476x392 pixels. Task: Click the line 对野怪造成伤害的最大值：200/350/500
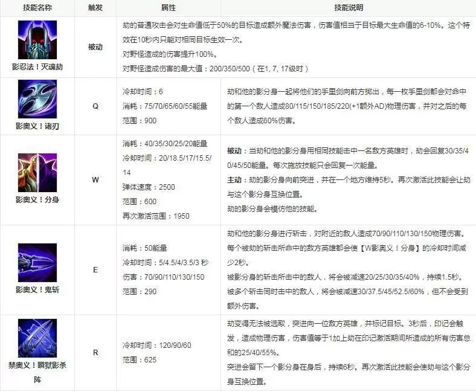pyautogui.click(x=216, y=69)
